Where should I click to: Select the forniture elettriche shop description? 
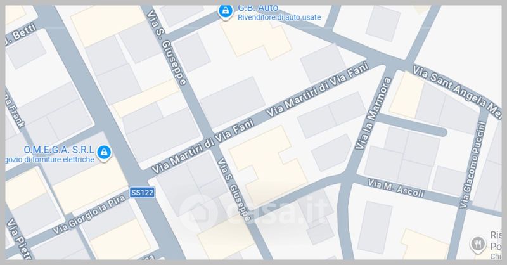click(50, 160)
